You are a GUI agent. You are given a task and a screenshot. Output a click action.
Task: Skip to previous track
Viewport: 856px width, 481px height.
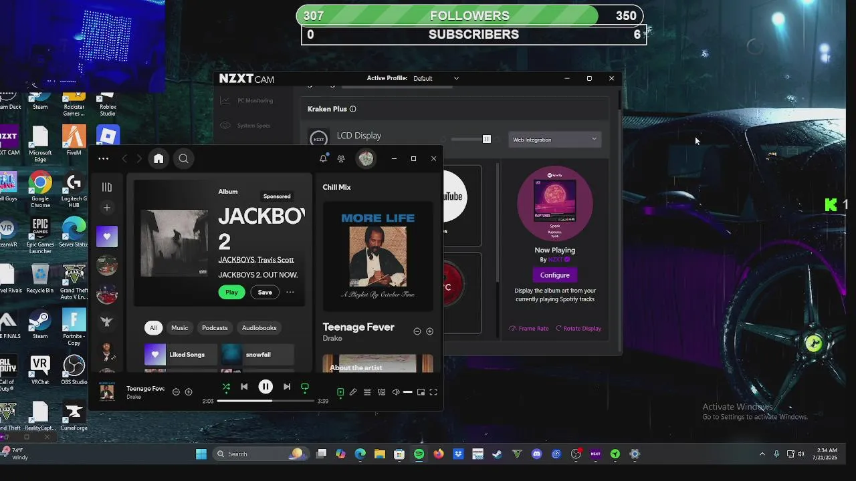pyautogui.click(x=244, y=387)
